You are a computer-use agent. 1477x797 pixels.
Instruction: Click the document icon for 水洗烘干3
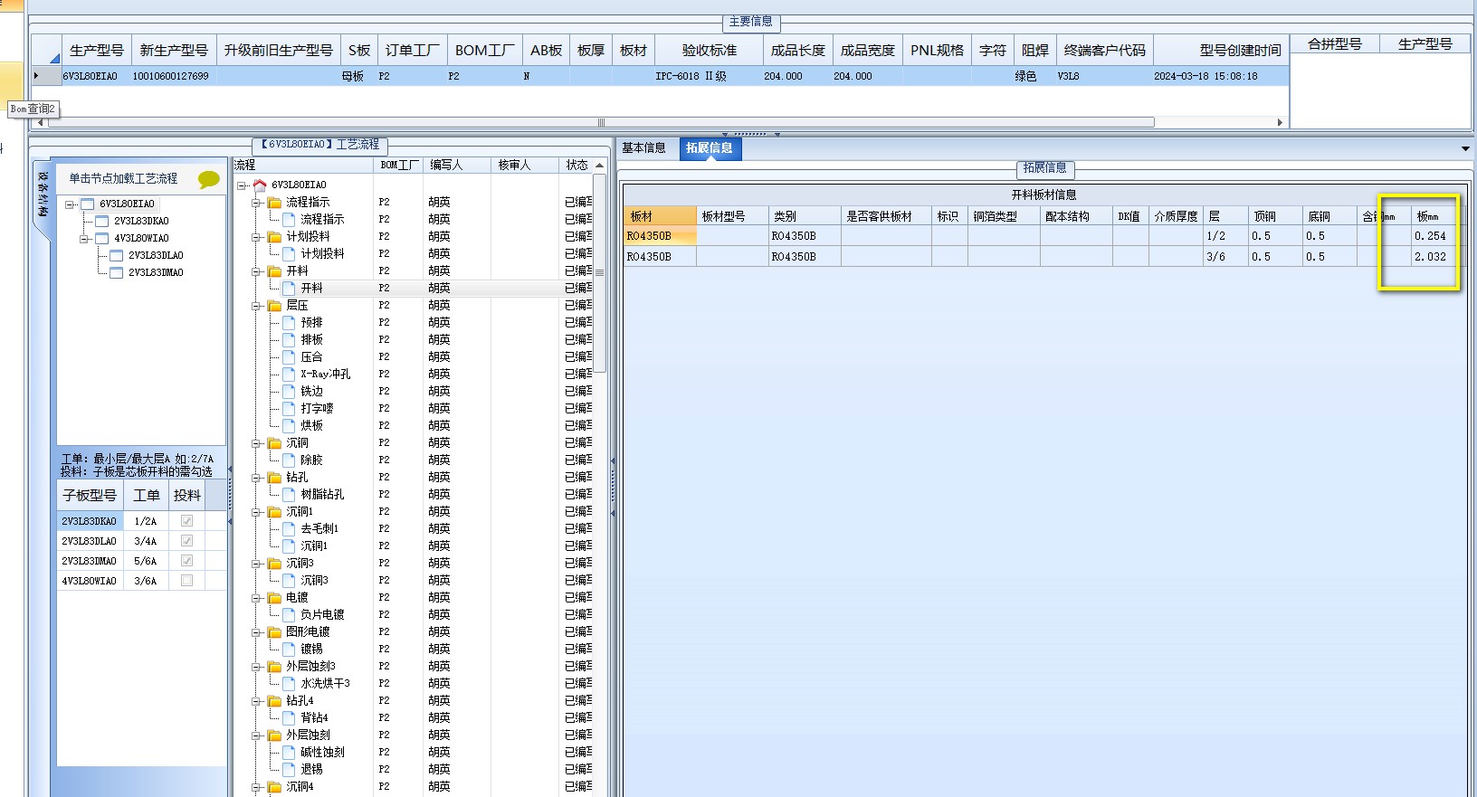(289, 683)
